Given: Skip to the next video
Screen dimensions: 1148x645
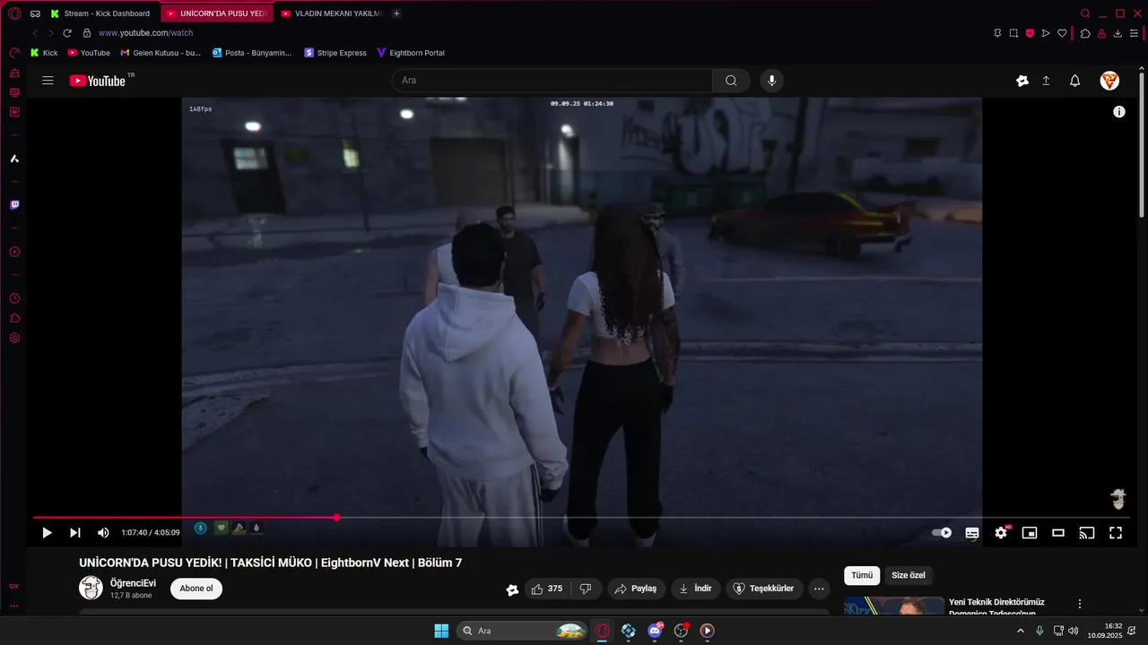Looking at the screenshot, I should (75, 533).
